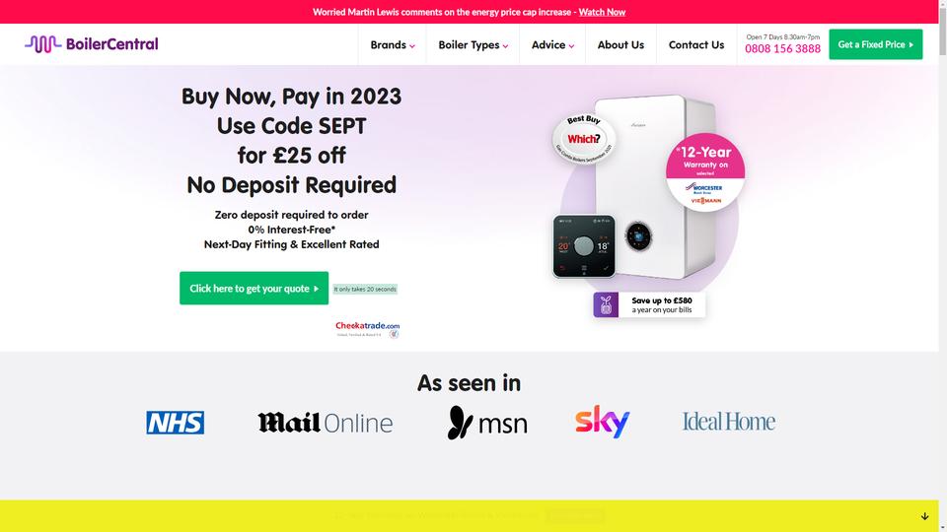Screen dimensions: 947x532
Task: Click the Checkatrade.com logo
Action: pos(367,329)
